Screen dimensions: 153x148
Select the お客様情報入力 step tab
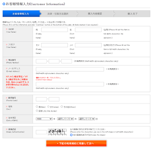[21, 14]
